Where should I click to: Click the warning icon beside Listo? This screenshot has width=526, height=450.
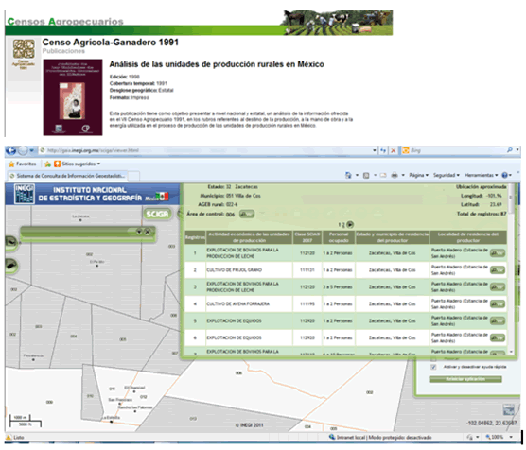tap(9, 438)
